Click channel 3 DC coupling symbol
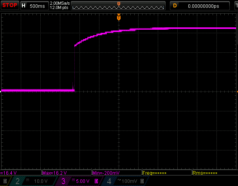Image resolution: width=238 pixels, height=186 pixels. click(x=74, y=180)
